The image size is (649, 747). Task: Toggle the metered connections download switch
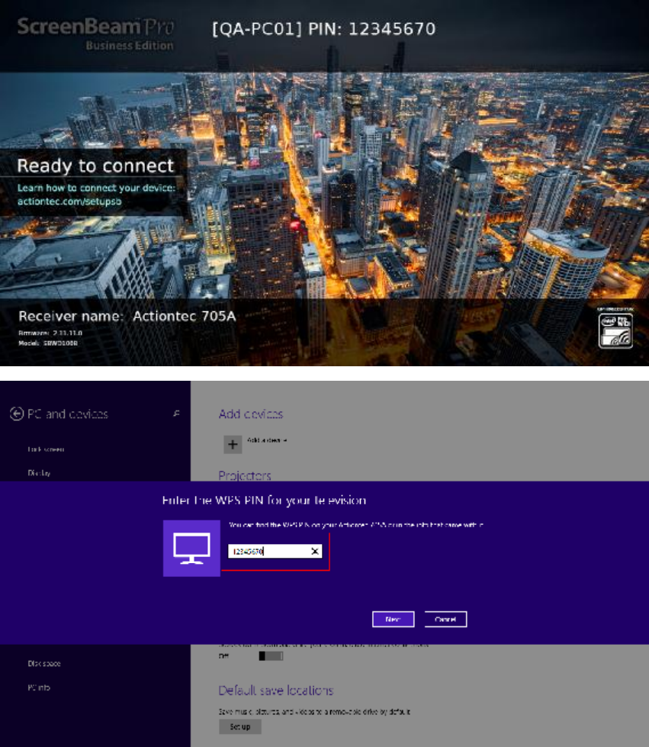tap(271, 656)
